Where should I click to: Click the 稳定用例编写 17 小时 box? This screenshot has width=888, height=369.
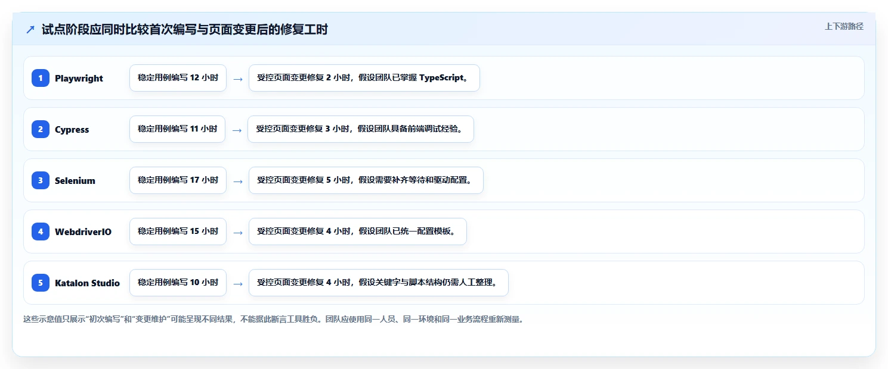coord(178,180)
